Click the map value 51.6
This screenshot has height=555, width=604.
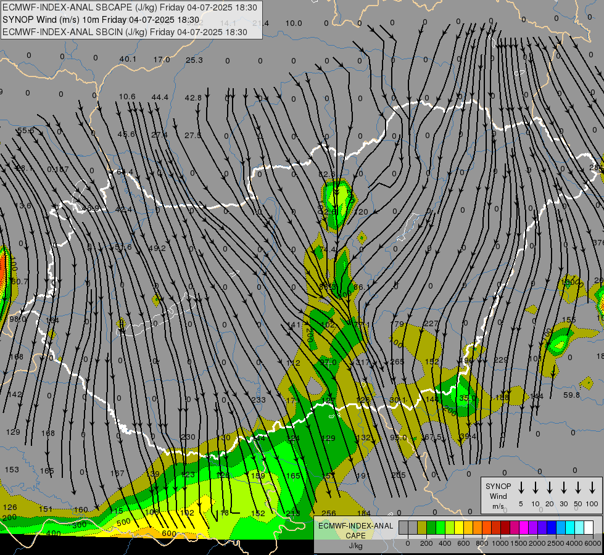pos(123,247)
